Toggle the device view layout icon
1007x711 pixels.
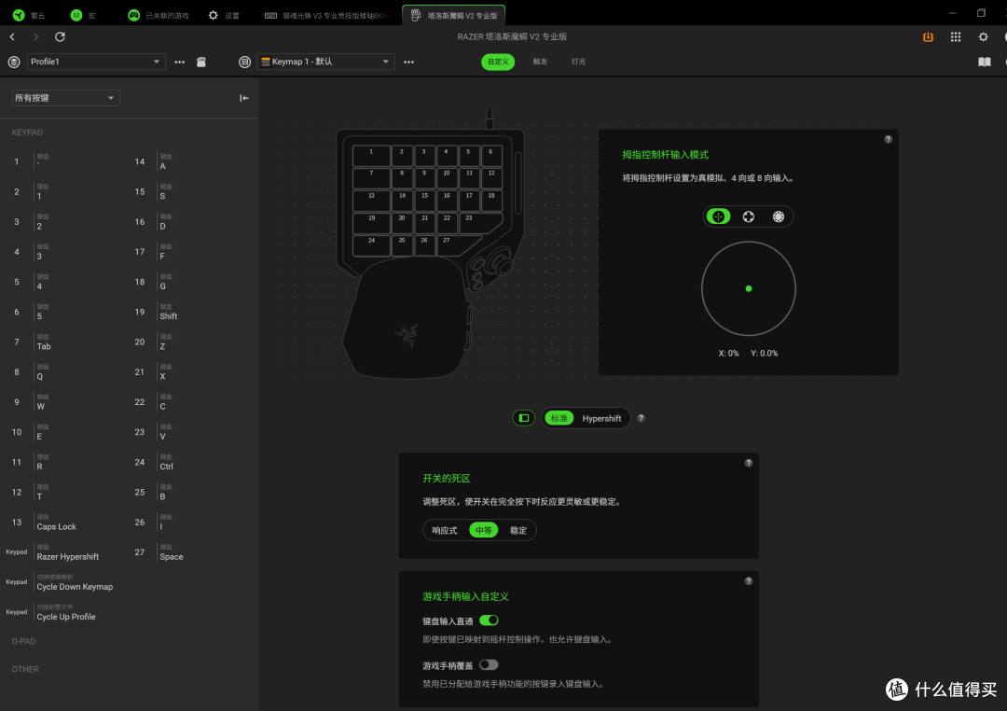pyautogui.click(x=524, y=418)
